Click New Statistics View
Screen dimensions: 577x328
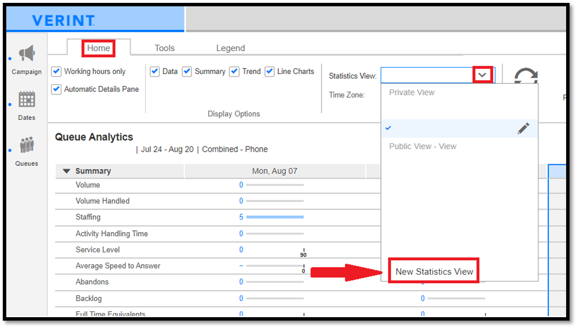(x=434, y=271)
